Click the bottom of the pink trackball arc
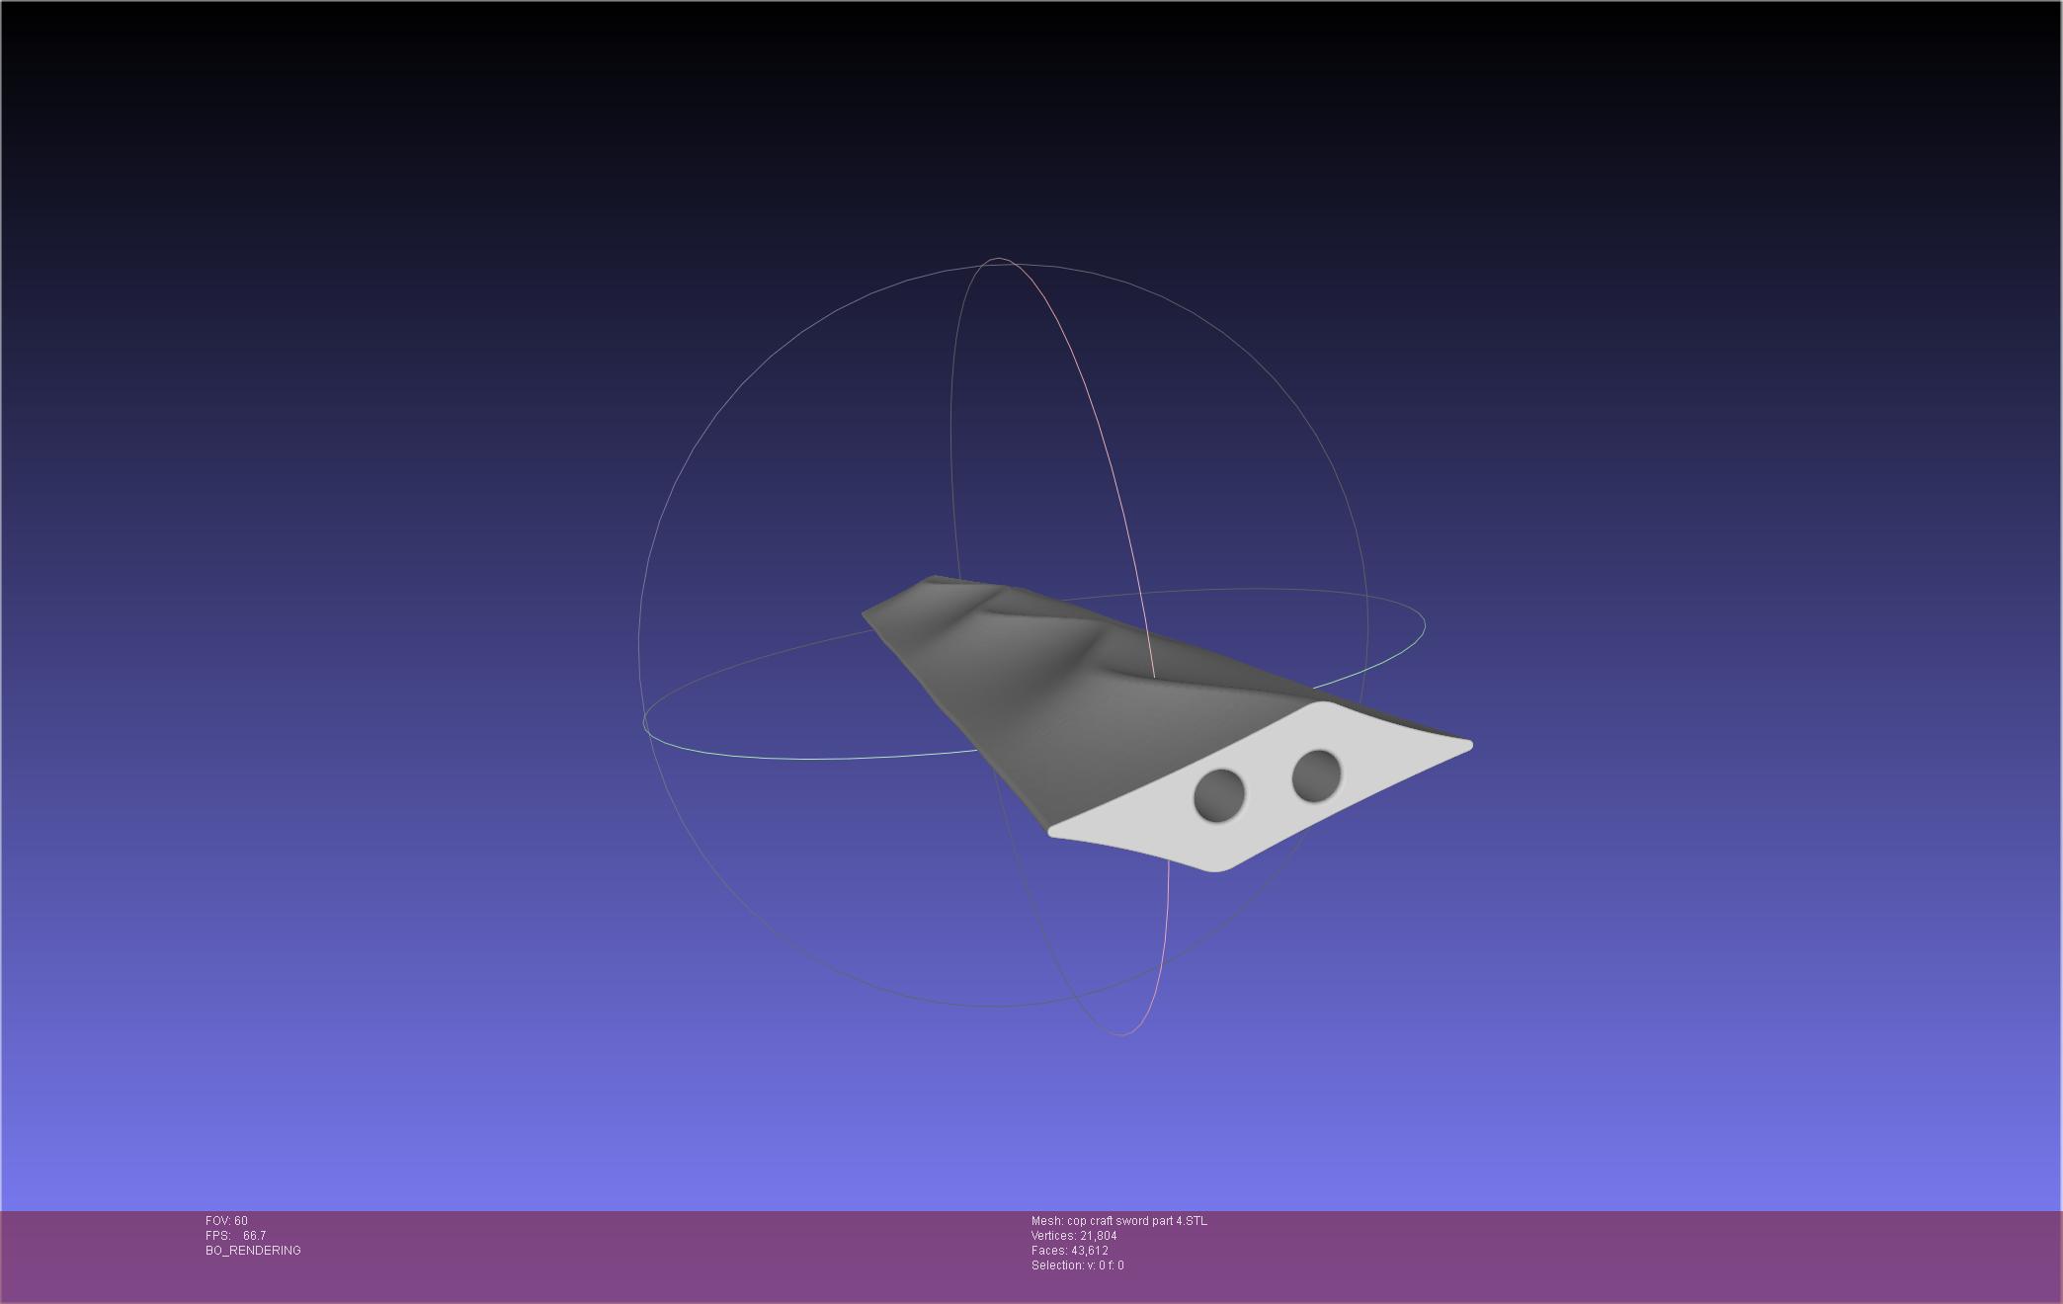 (1121, 1033)
